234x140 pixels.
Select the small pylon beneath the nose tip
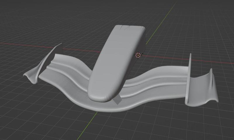coord(117,100)
